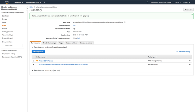Switch to Access Advisor tab
195x112 pixels.
coord(71,43)
